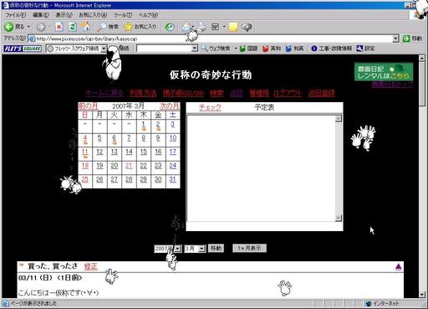Click the 次の月 calendar link
This screenshot has width=428, height=309.
pyautogui.click(x=170, y=106)
